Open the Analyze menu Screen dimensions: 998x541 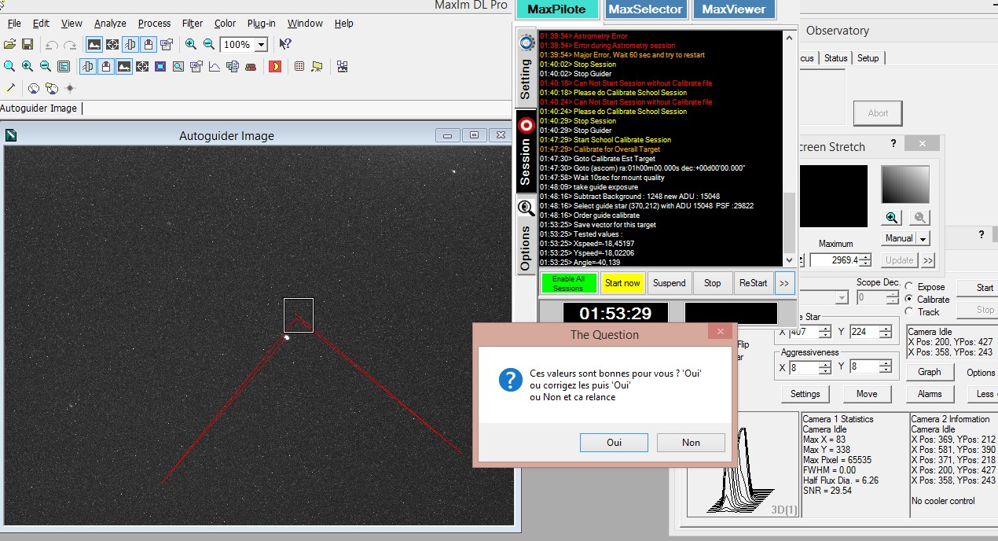(x=110, y=24)
